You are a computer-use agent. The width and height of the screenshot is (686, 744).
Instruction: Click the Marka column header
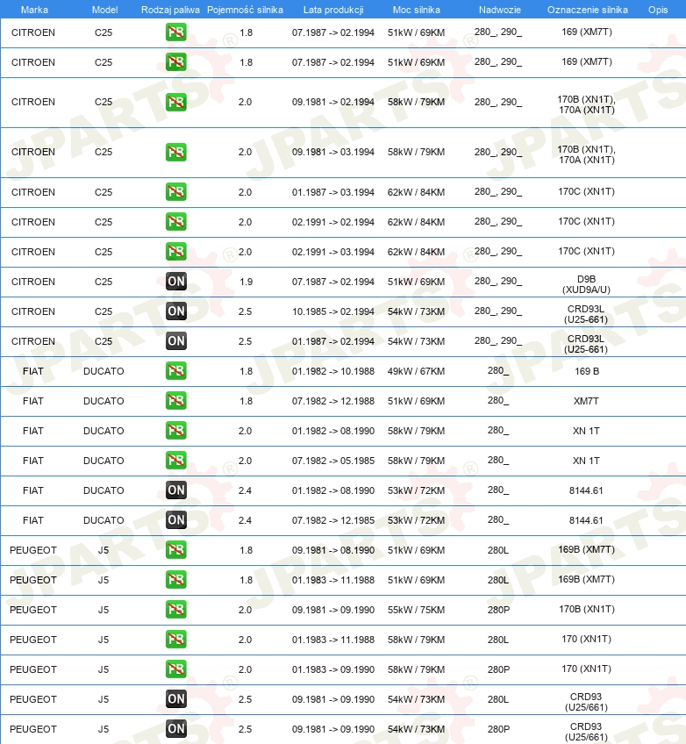pyautogui.click(x=34, y=10)
